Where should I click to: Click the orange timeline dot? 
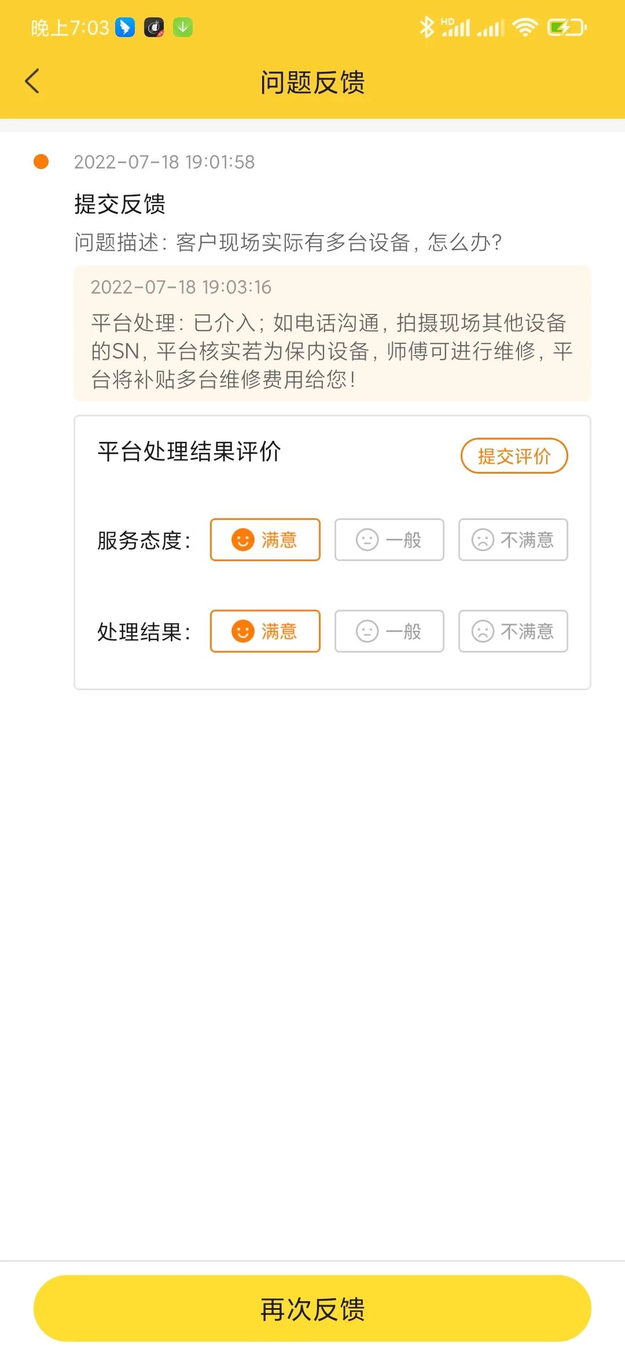[41, 162]
